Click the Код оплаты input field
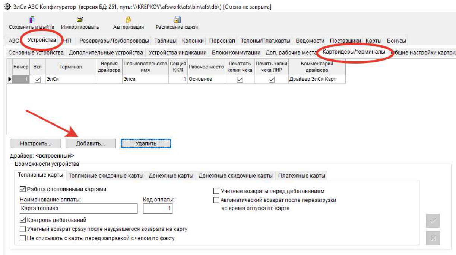This screenshot has width=456, height=255. [x=158, y=209]
